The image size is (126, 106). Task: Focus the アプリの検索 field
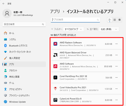[75, 20]
